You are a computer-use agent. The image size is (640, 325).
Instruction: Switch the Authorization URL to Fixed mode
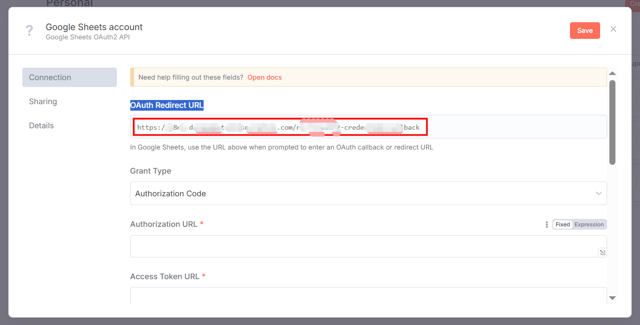click(562, 224)
